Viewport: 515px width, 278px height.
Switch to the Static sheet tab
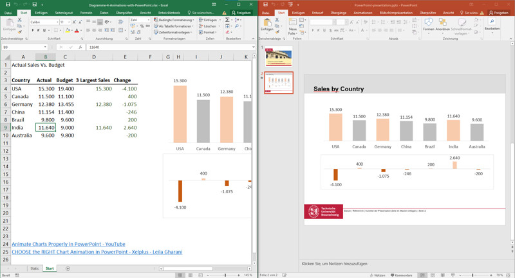pyautogui.click(x=35, y=268)
